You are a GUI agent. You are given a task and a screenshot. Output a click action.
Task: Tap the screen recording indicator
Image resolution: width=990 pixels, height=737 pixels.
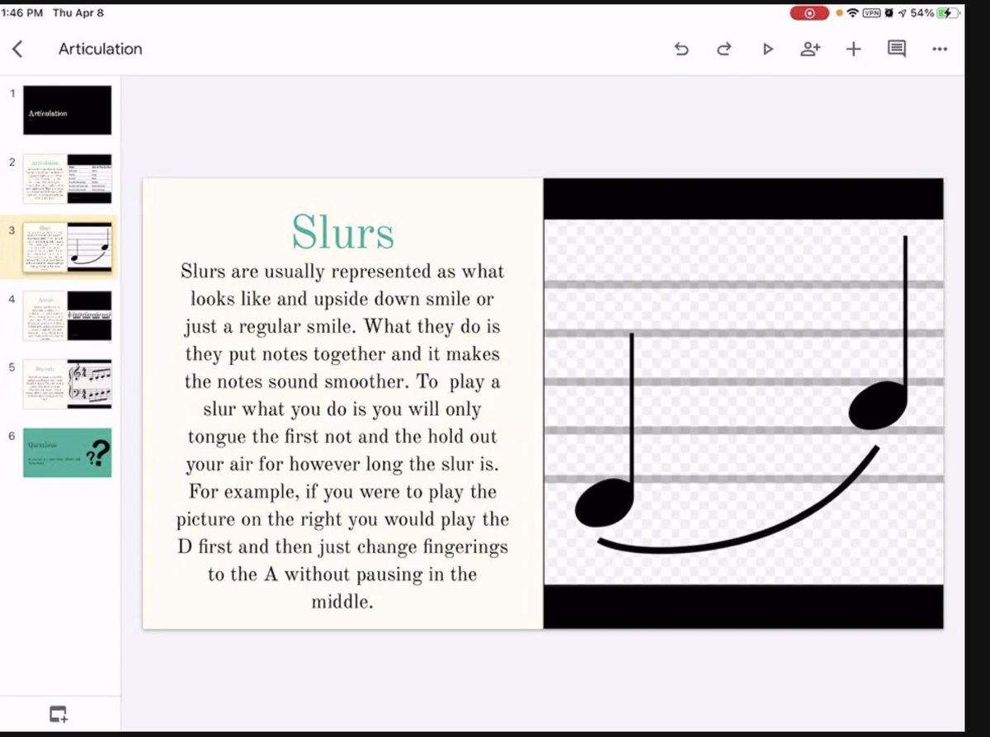pyautogui.click(x=809, y=13)
